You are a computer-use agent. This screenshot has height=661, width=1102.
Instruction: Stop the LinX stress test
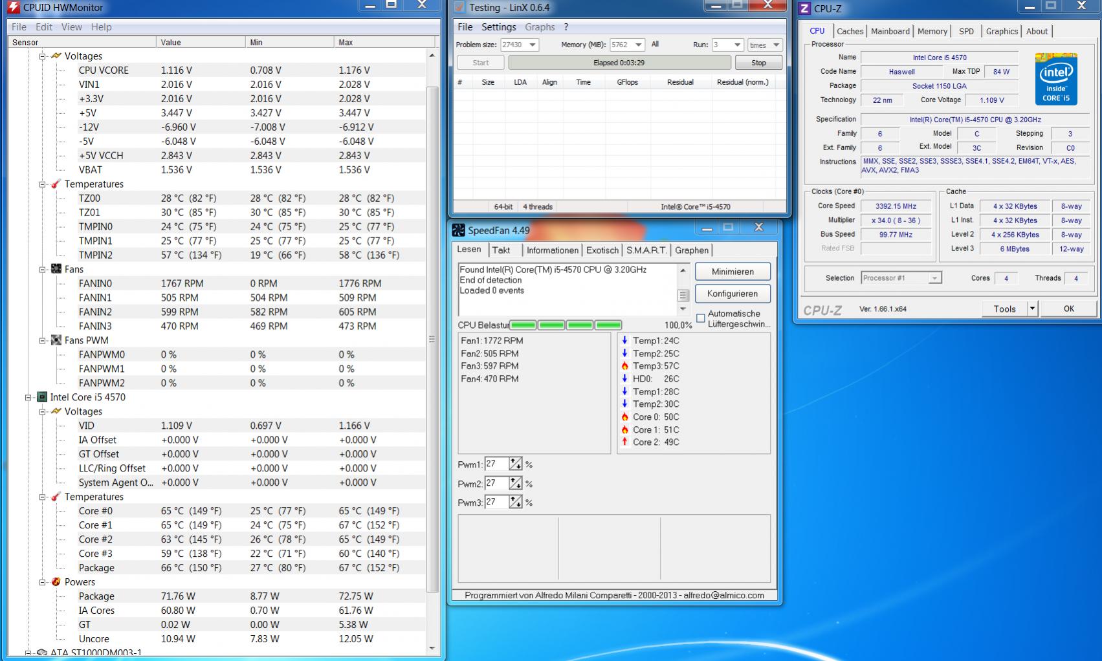[758, 63]
